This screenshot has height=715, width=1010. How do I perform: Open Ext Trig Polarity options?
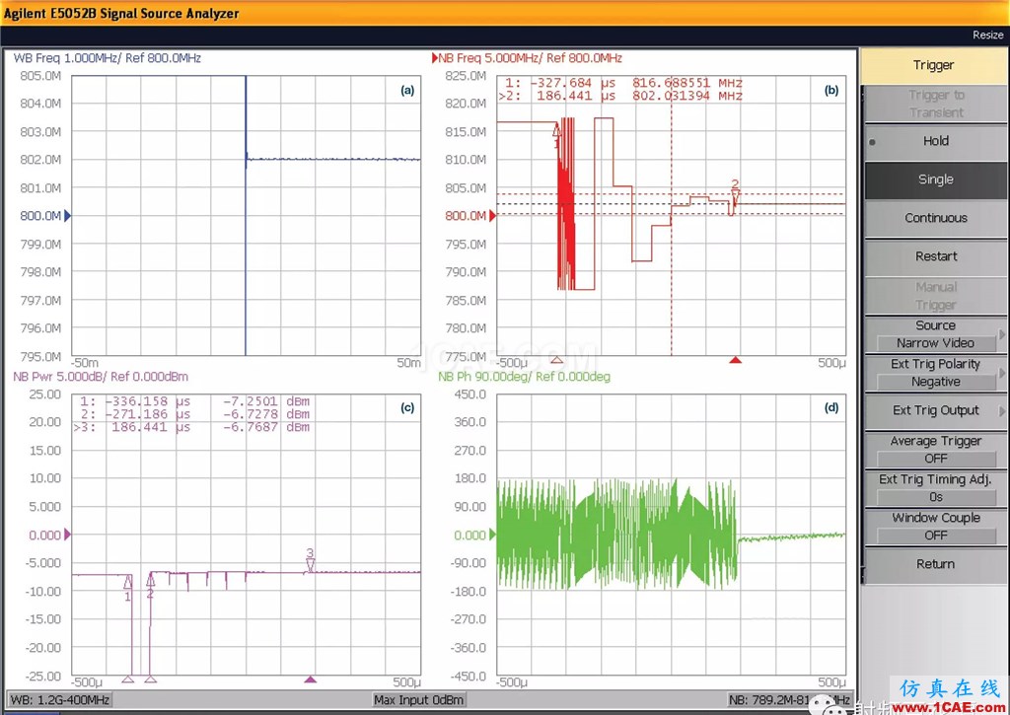click(935, 373)
